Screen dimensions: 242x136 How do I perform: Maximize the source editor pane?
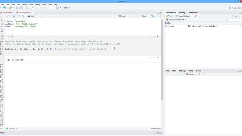[x=161, y=12]
